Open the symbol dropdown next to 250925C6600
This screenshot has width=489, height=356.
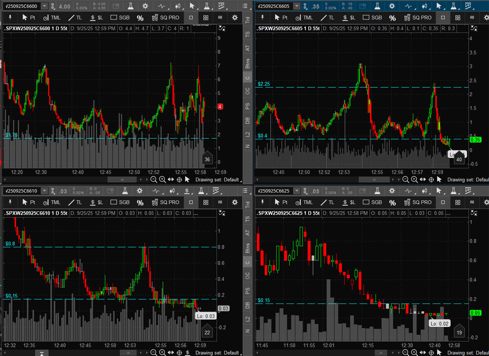click(44, 6)
